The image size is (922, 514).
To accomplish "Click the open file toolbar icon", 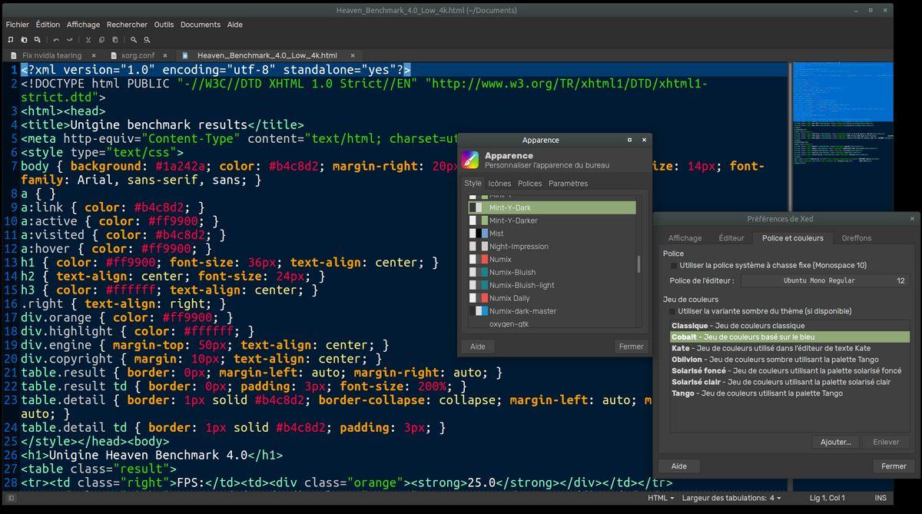I will coord(25,39).
